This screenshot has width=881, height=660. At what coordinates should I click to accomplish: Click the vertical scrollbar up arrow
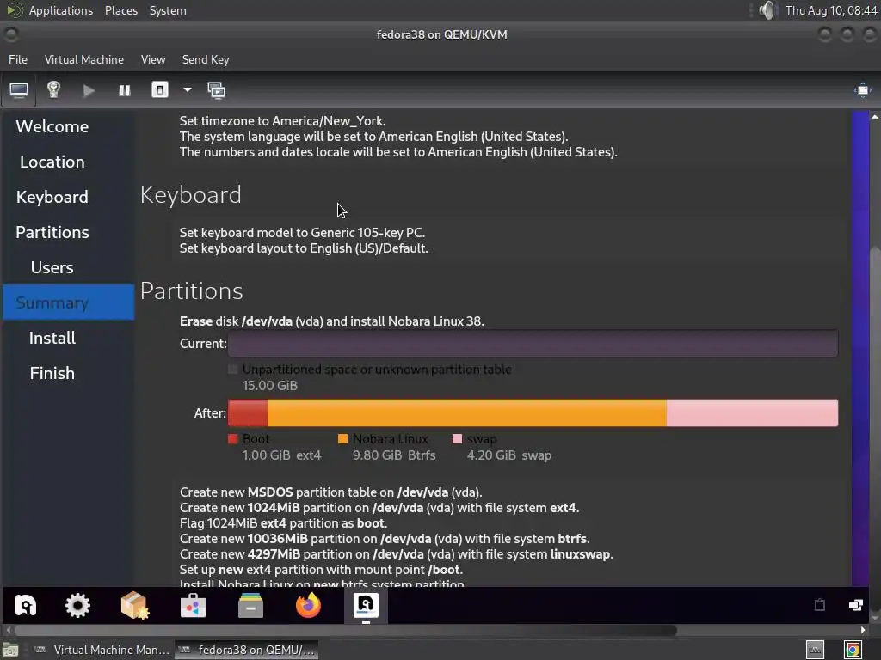[875, 117]
